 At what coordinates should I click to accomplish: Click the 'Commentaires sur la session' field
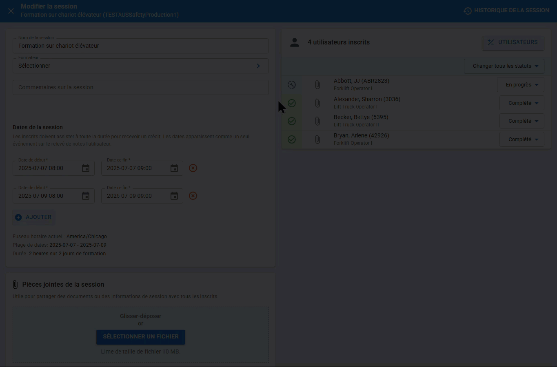point(140,87)
